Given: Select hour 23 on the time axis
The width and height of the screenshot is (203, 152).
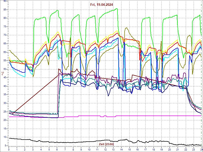Looking at the screenshot, I should pos(194,149).
